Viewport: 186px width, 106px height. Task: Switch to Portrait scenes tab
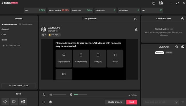point(26,24)
